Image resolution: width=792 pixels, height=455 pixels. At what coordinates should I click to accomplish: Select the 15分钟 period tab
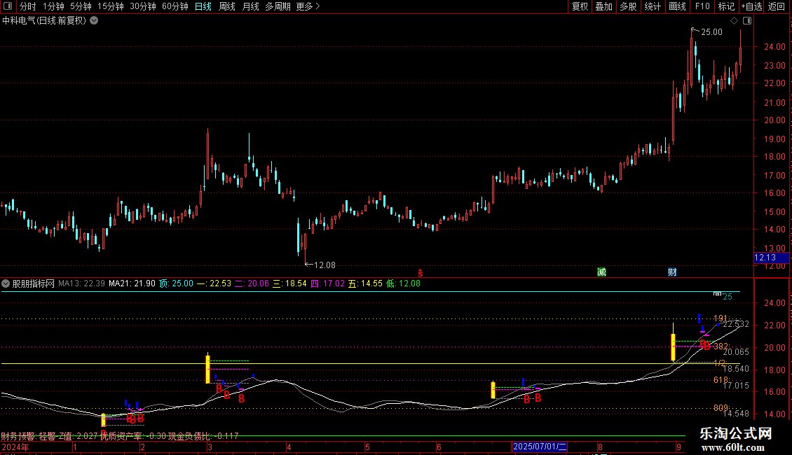click(111, 7)
